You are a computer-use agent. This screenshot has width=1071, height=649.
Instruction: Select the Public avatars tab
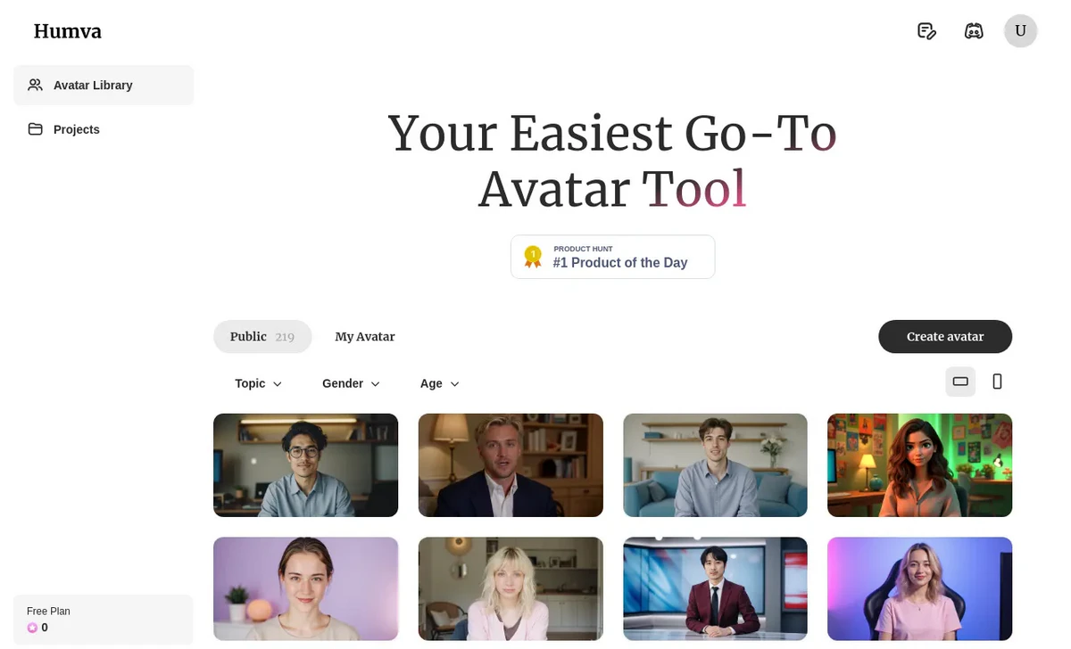coord(262,337)
